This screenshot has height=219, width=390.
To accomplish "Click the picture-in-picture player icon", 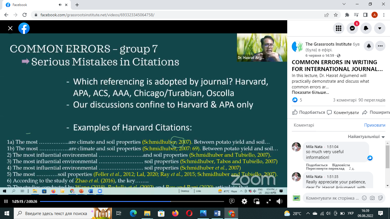I will [256, 201].
